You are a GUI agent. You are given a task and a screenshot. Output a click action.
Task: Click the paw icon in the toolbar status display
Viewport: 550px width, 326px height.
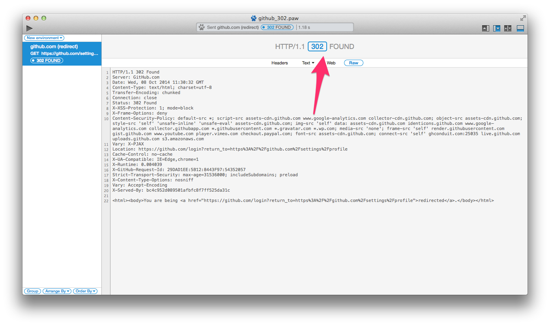pos(202,27)
